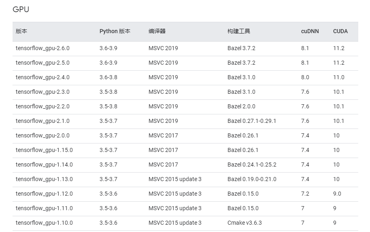Click Python 3.5-3.6 in tensorflow_gpu-1.12.0 row
Viewport: 370px width, 232px height.
coord(108,194)
